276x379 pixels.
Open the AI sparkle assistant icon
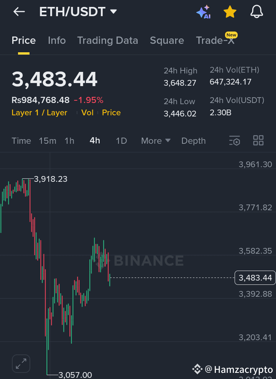204,12
